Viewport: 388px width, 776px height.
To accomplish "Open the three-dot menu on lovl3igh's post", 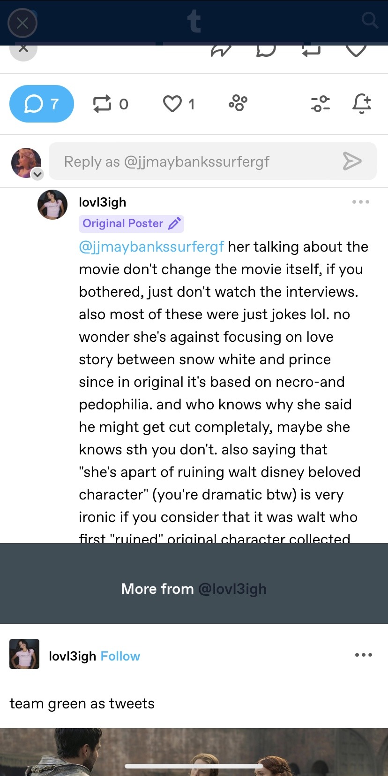I will coord(364,655).
